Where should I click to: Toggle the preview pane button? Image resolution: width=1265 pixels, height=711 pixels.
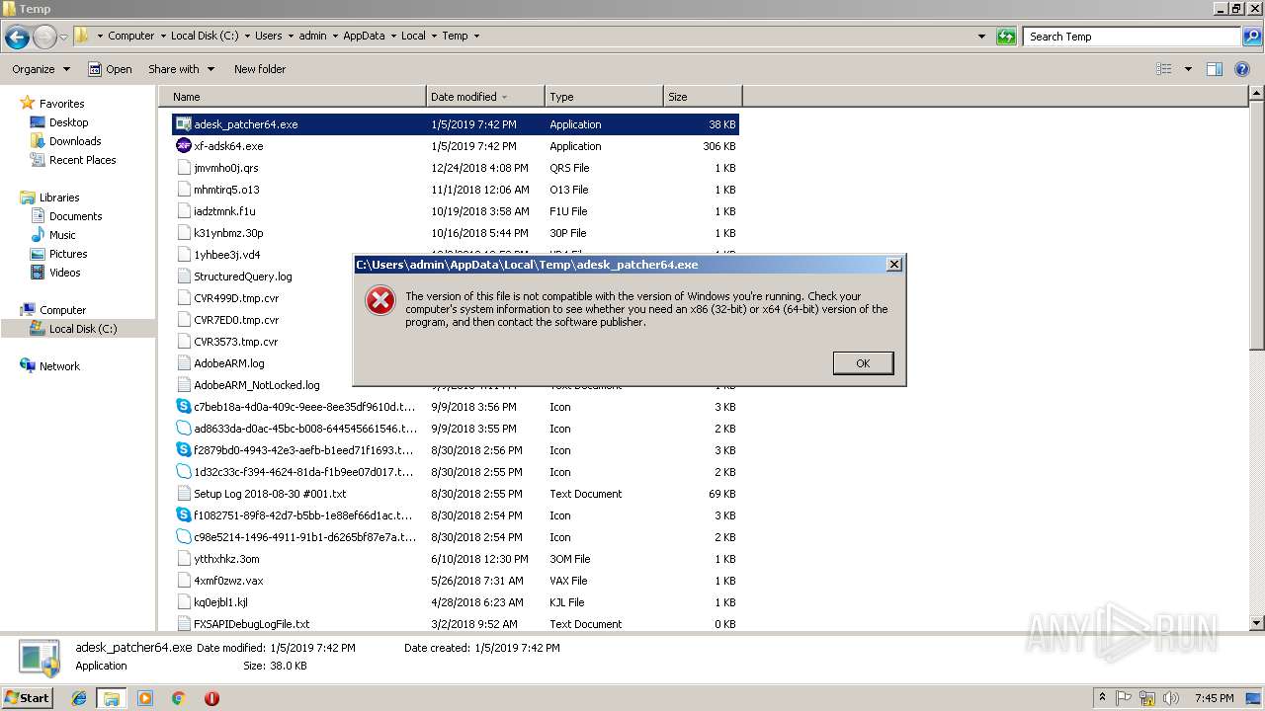tap(1215, 69)
